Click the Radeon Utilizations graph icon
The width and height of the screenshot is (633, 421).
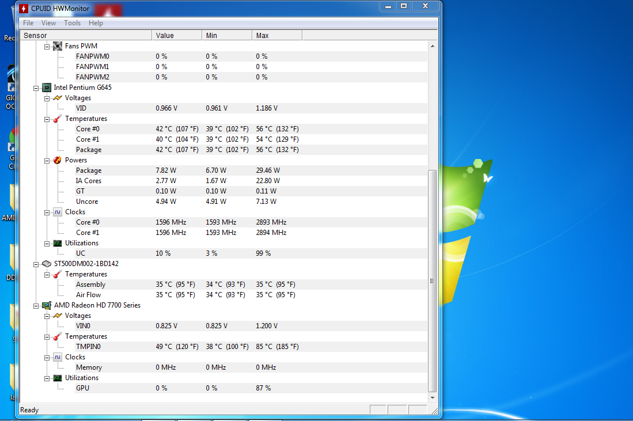[58, 378]
